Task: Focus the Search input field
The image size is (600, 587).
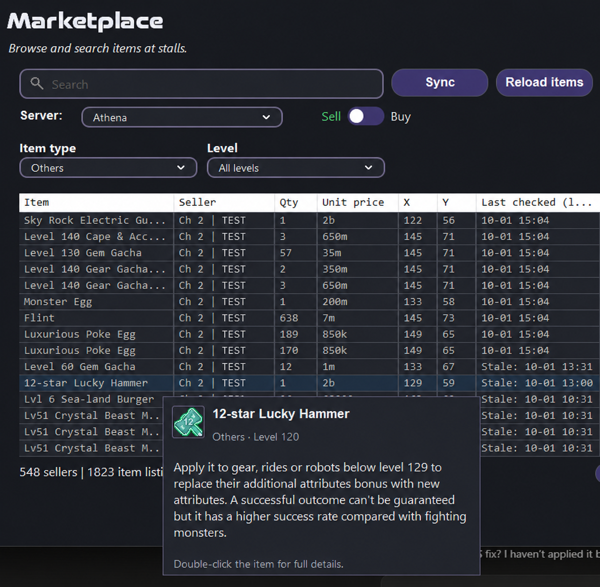Action: pos(202,84)
